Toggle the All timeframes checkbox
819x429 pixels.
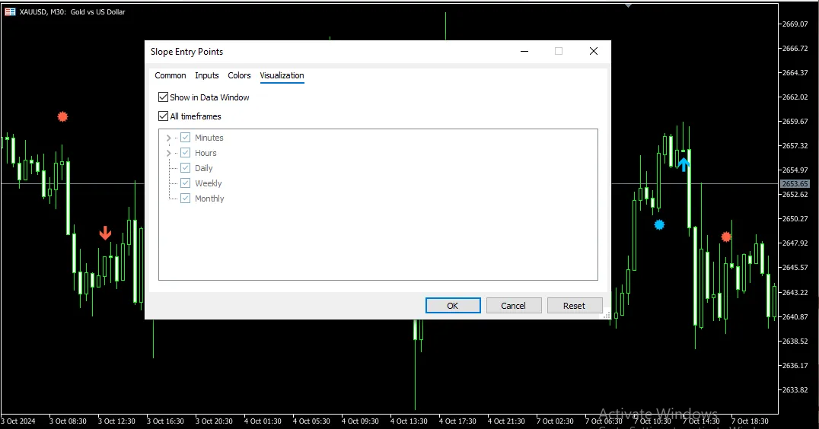point(163,116)
